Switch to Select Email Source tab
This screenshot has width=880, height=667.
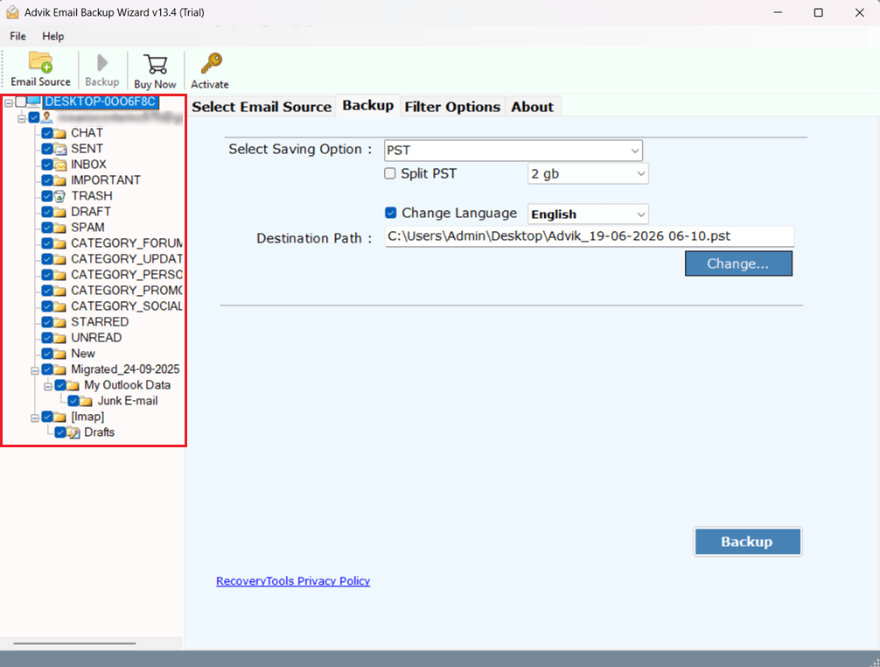(x=262, y=107)
